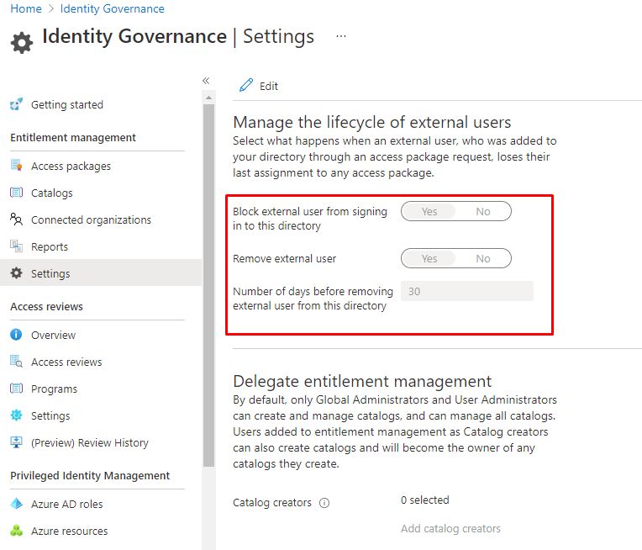Click the Edit button in toolbar
Viewport: 642px width, 550px height.
coord(259,86)
